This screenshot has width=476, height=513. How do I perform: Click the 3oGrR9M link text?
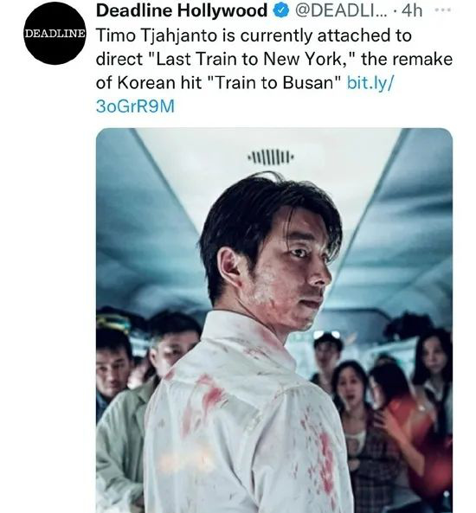click(135, 106)
